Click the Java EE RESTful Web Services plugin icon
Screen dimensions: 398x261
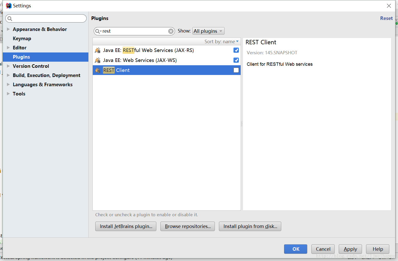[98, 50]
